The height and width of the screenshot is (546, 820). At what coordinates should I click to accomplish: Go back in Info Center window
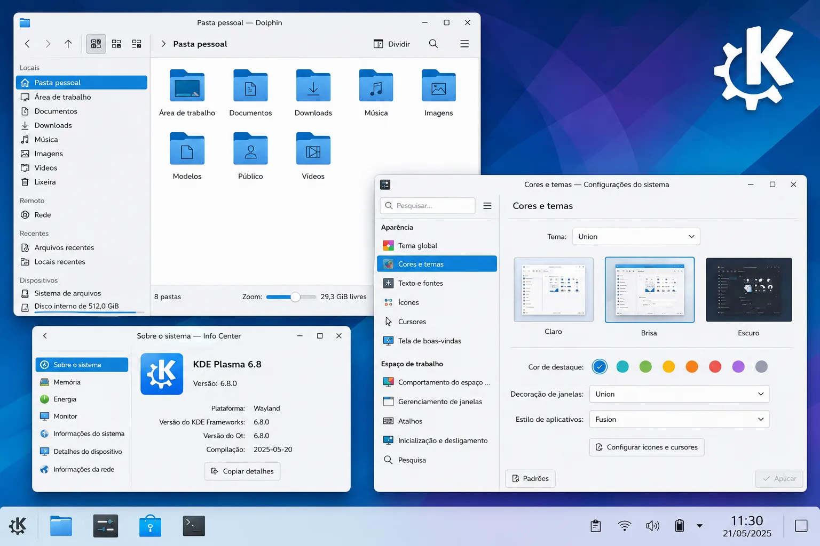[45, 336]
